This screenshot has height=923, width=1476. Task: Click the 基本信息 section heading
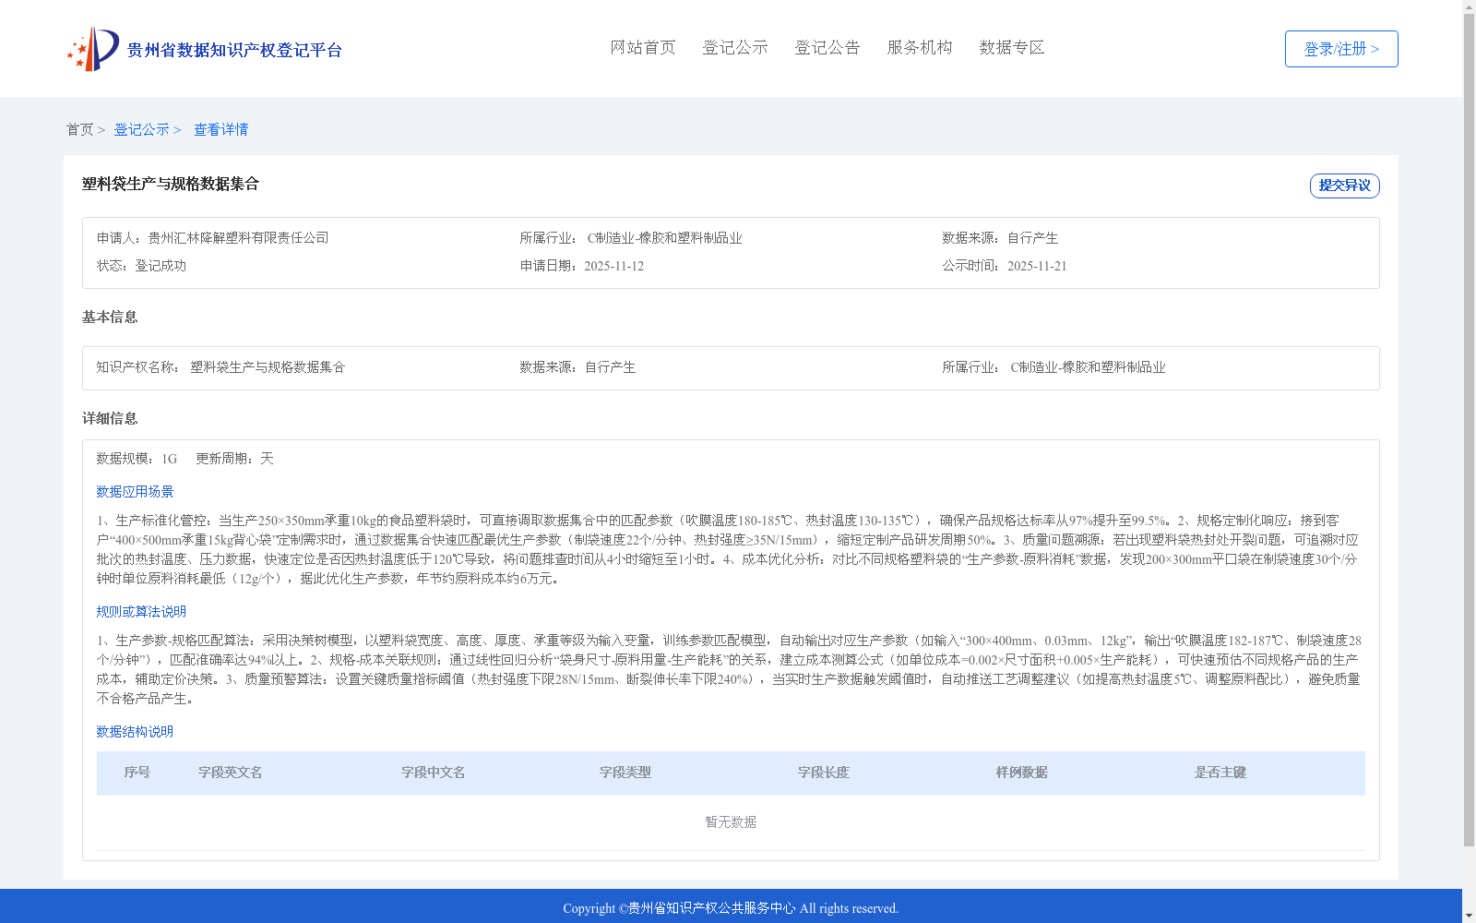click(110, 317)
